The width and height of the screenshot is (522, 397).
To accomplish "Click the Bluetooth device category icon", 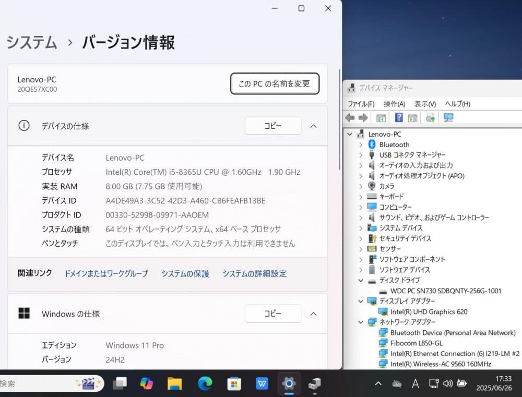I will click(372, 145).
